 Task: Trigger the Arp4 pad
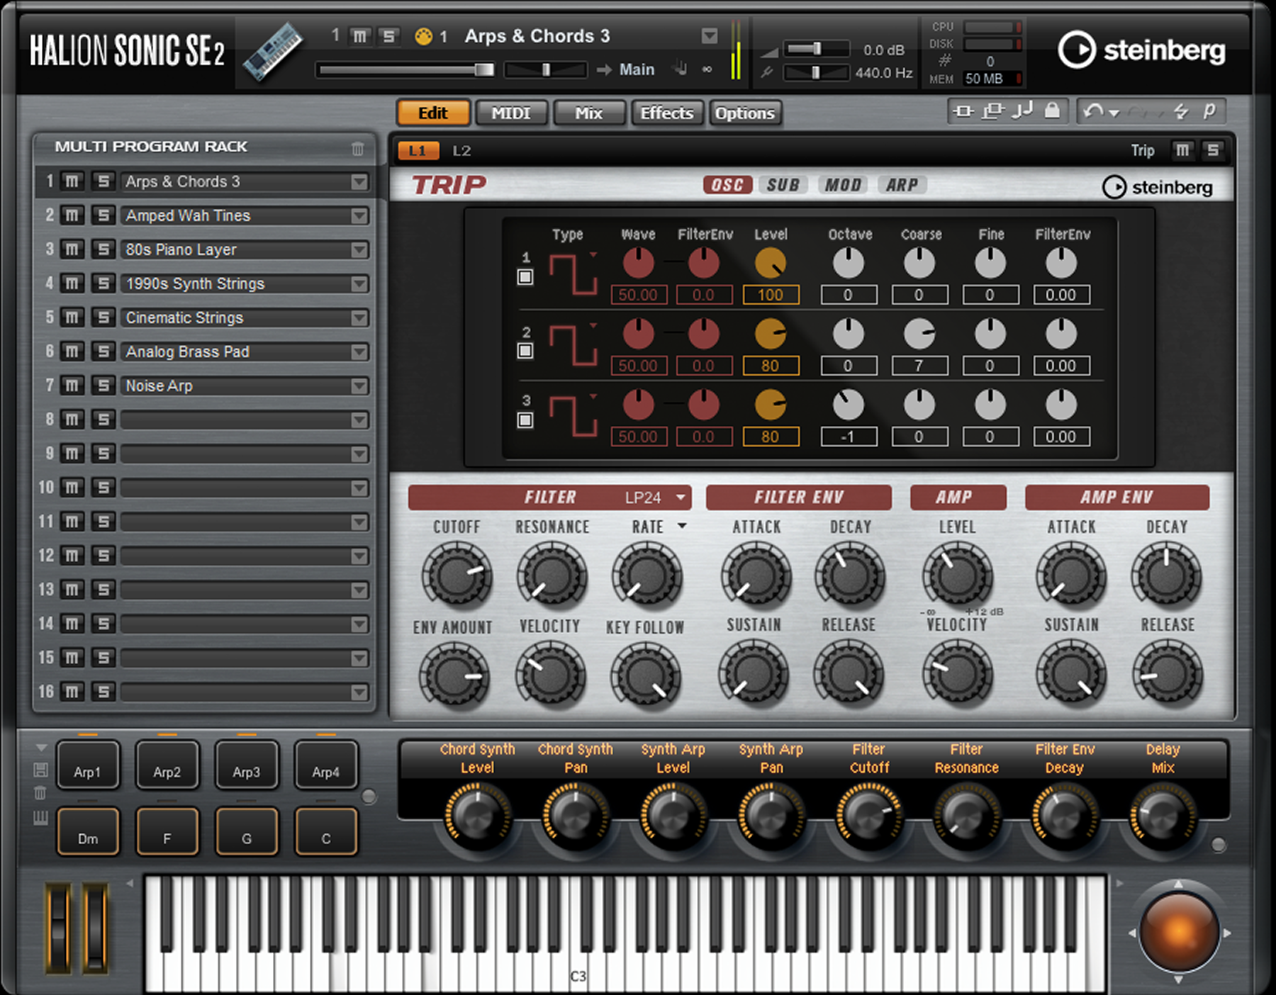[x=326, y=765]
